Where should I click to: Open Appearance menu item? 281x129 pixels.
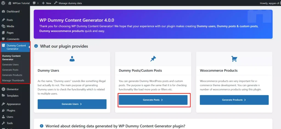pyautogui.click(x=14, y=104)
